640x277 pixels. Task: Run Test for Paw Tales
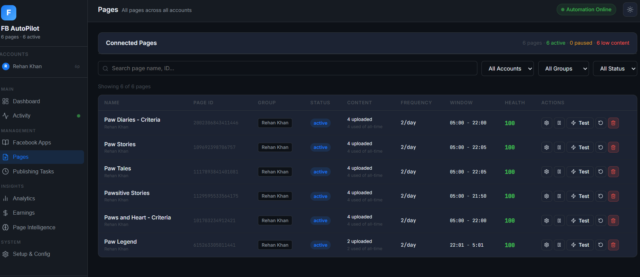580,172
